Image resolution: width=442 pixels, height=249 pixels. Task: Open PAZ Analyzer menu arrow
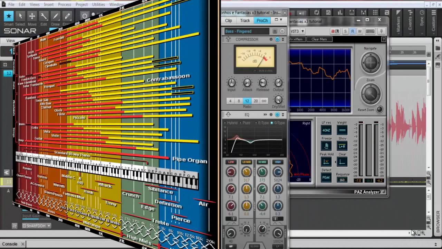pos(383,192)
